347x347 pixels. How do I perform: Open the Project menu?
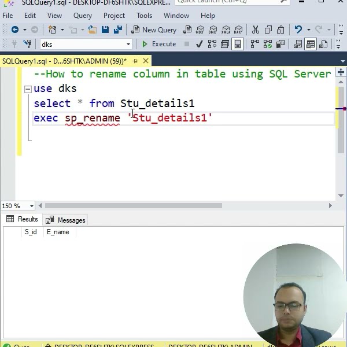pyautogui.click(x=114, y=16)
